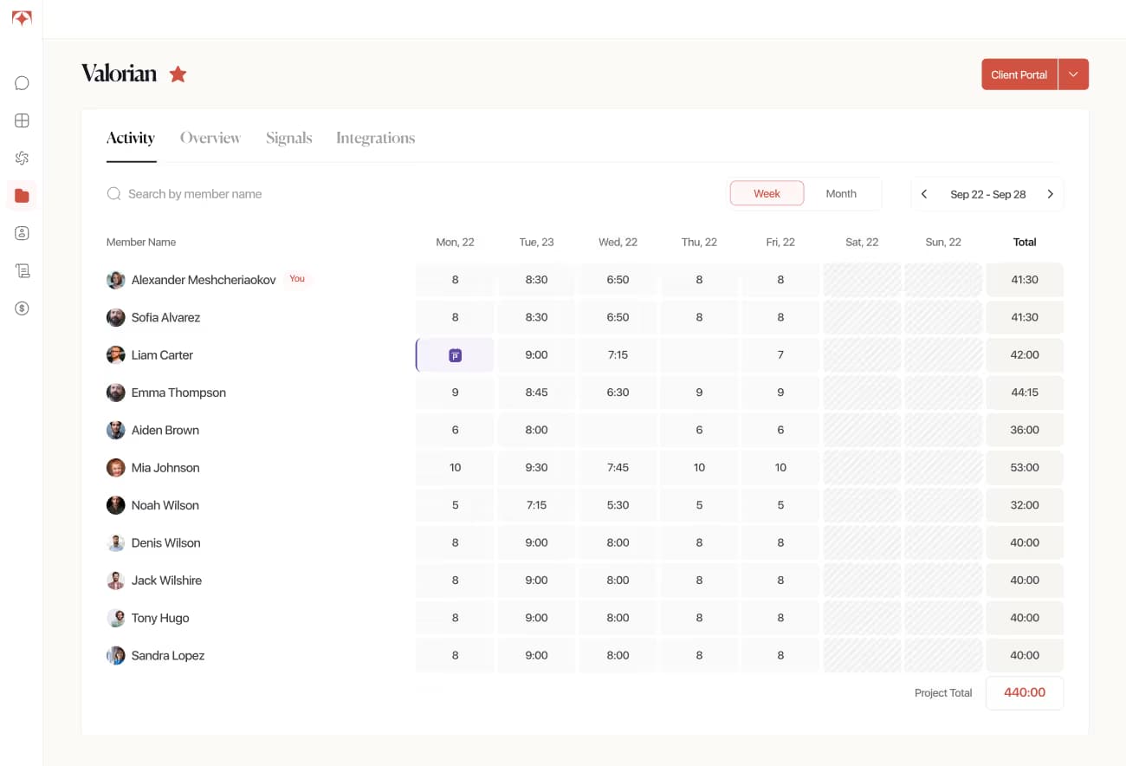This screenshot has height=766, width=1126.
Task: Focus the Search by member name field
Action: tap(195, 194)
